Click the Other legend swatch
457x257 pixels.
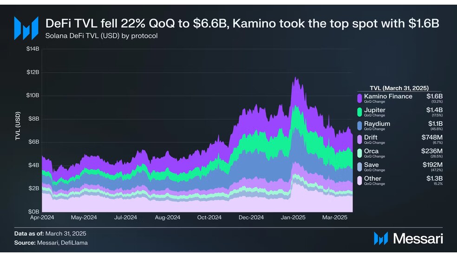click(x=359, y=180)
